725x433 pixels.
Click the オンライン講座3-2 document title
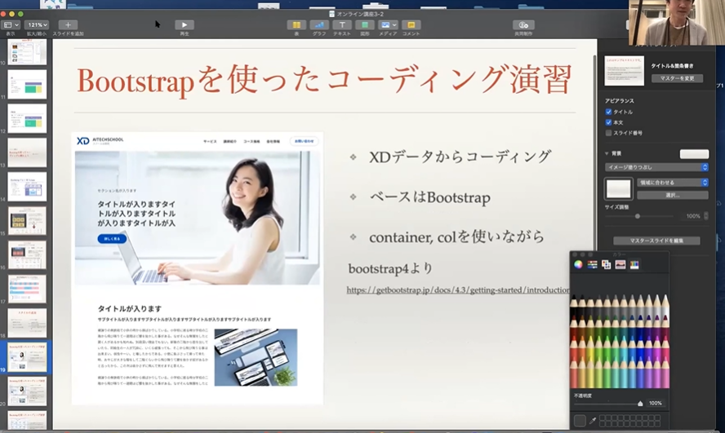360,14
